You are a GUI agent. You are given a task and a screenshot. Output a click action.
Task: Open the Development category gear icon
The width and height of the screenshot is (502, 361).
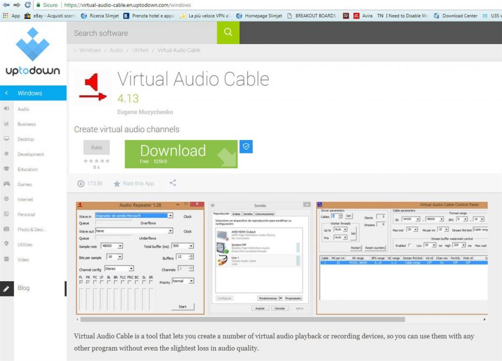point(6,154)
